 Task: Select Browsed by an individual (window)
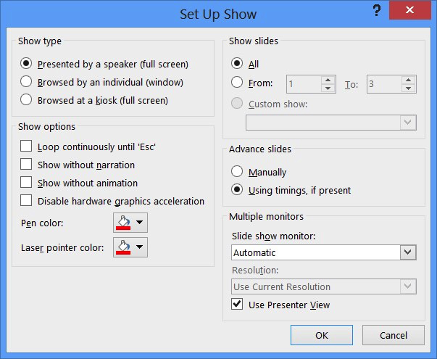click(x=26, y=82)
